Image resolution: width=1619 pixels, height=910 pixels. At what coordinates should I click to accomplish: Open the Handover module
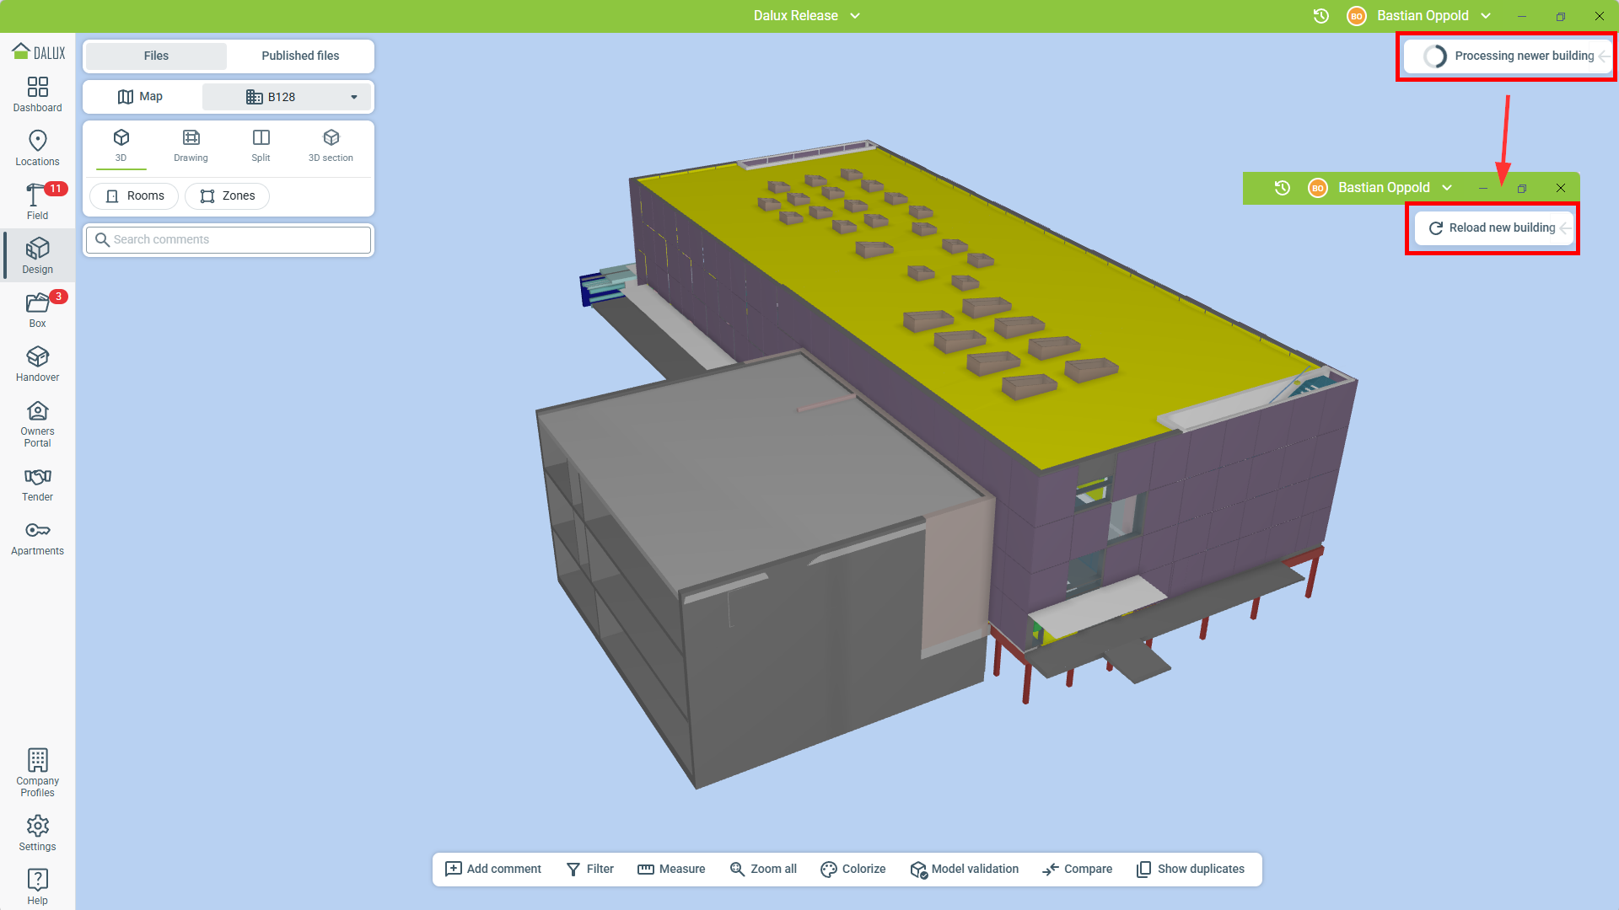(37, 364)
